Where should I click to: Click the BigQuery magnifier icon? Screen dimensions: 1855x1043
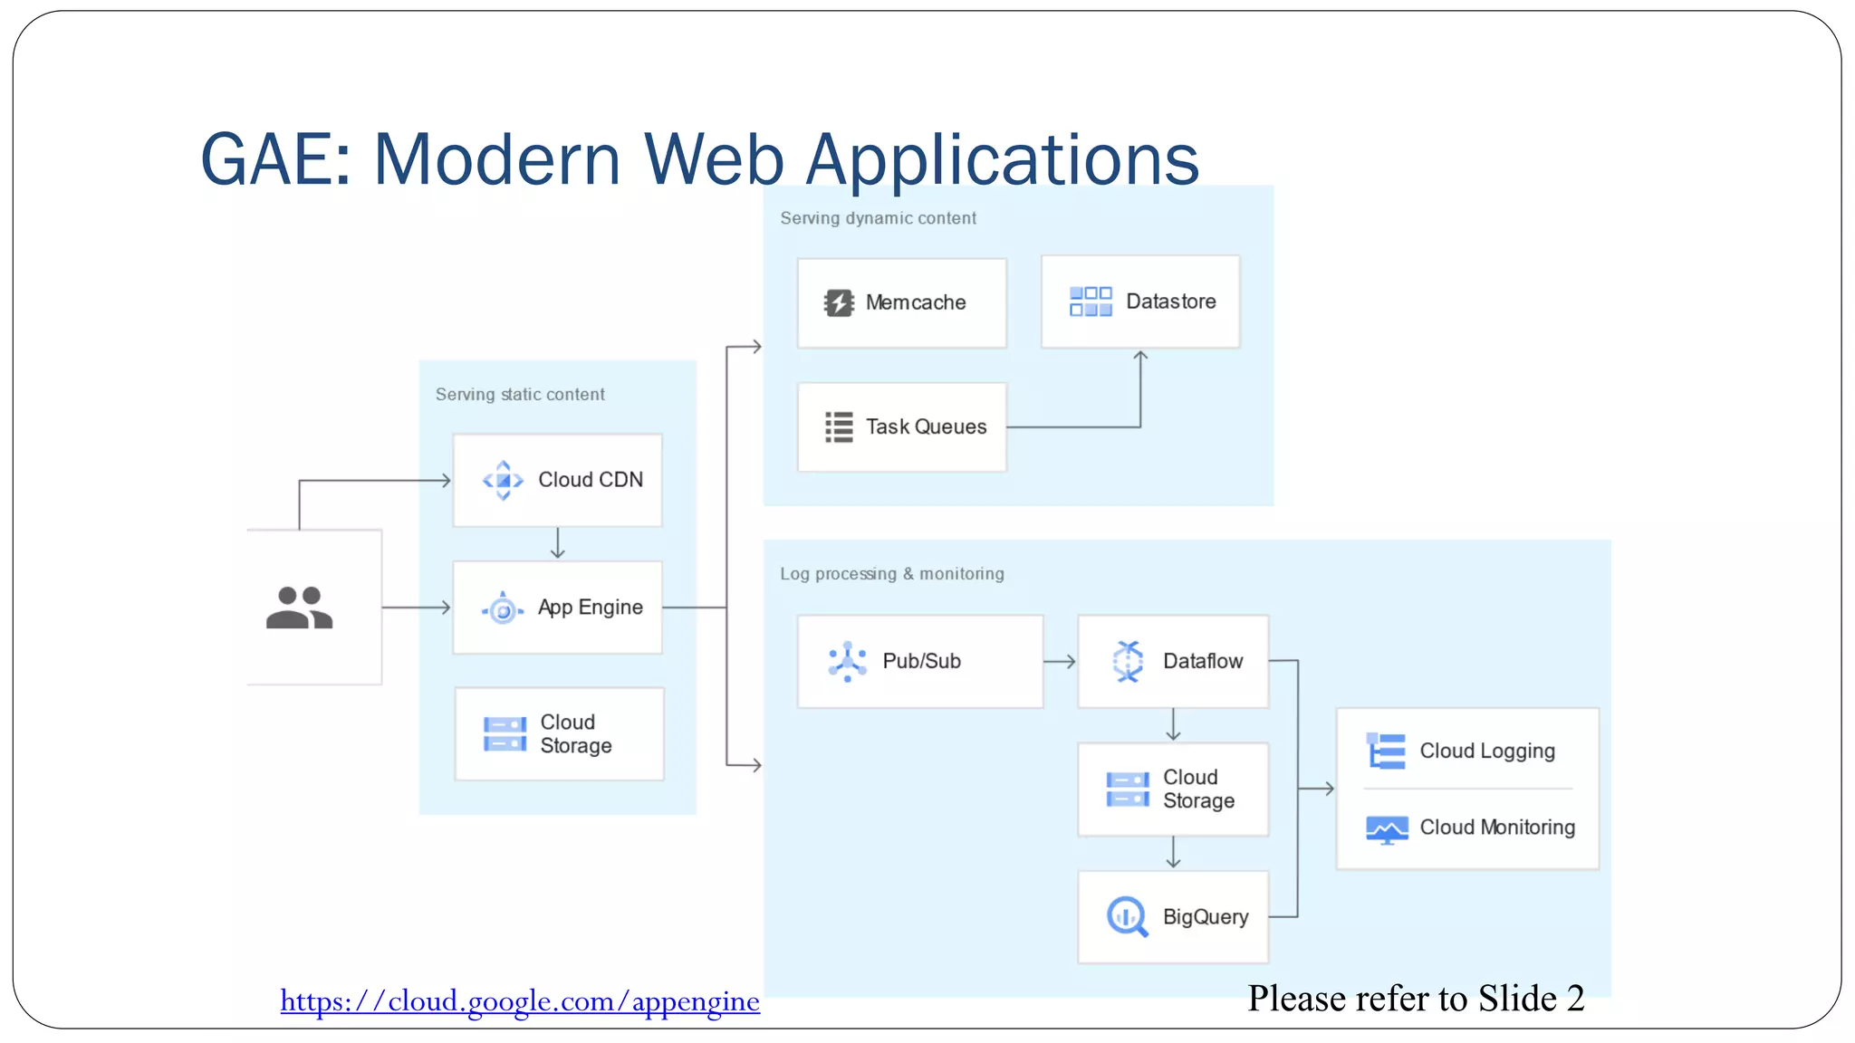(x=1128, y=917)
